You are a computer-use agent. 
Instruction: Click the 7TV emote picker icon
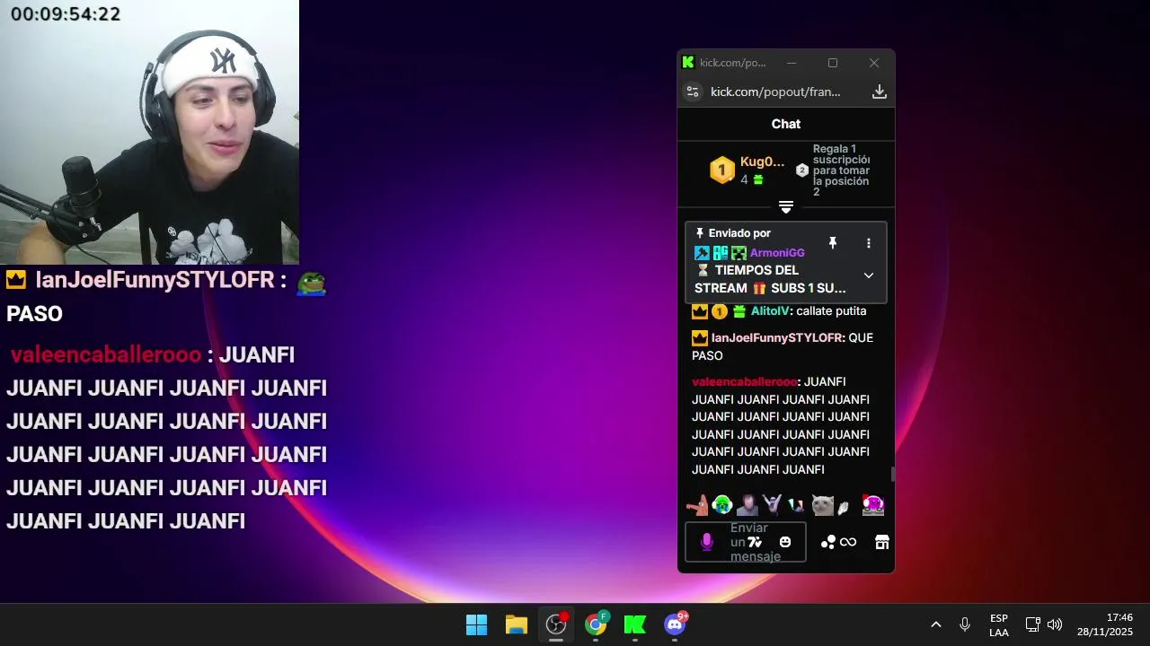[755, 542]
